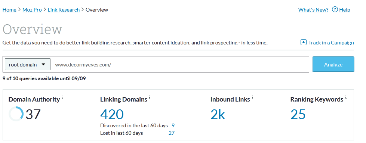Click the plus icon beside Track in a Campaign

(304, 43)
